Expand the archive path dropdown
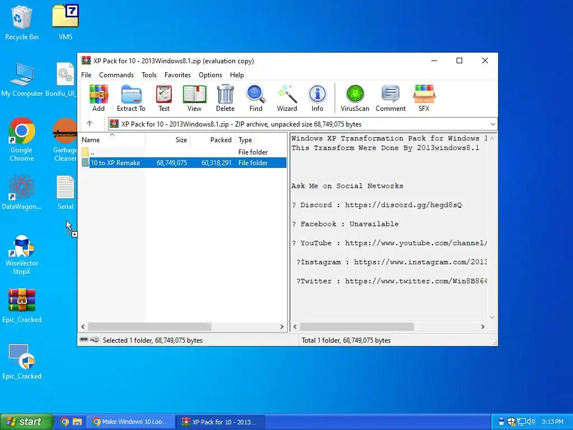Viewport: 573px width, 430px height. coord(492,124)
